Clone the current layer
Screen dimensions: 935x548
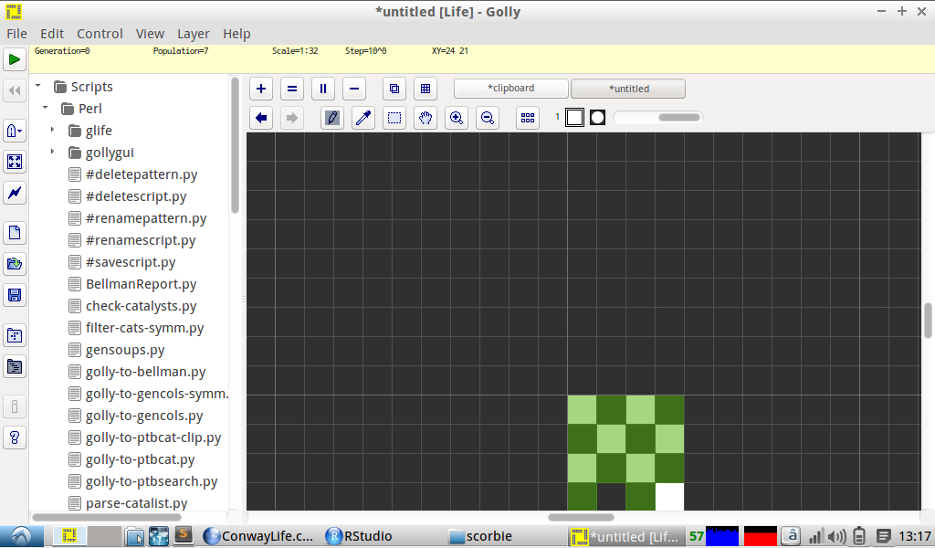click(x=292, y=89)
